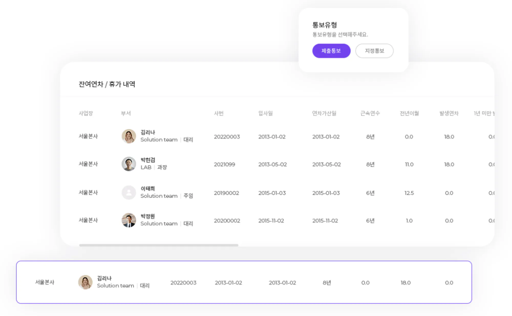Select employee number 20200002

tap(227, 221)
